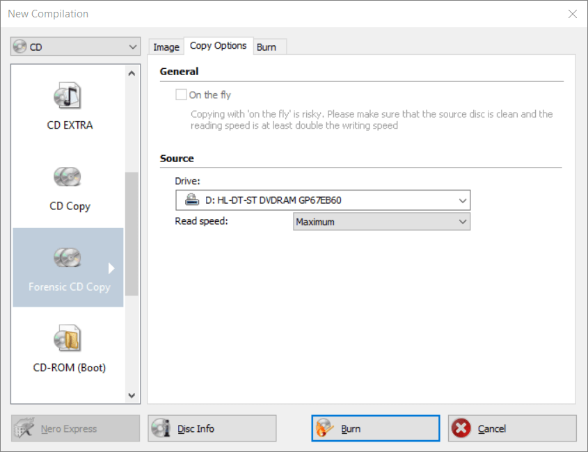The height and width of the screenshot is (452, 588).
Task: Click the flame icon on Burn button
Action: (325, 428)
